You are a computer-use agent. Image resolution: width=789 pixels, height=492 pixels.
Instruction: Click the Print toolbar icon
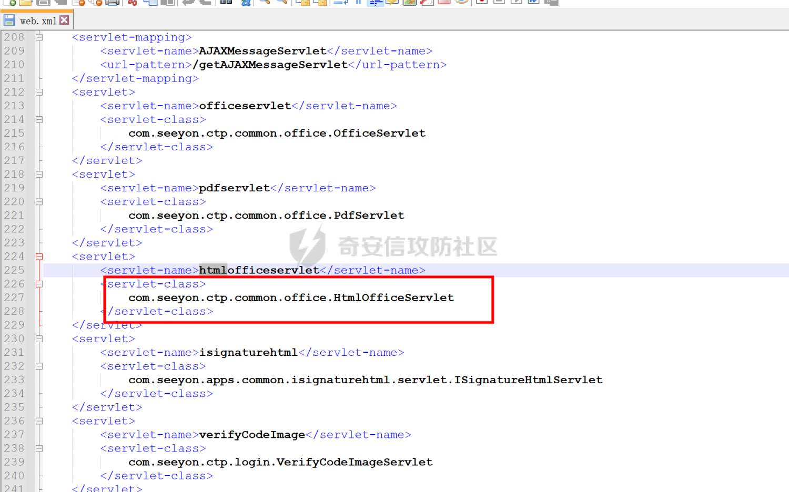(x=113, y=2)
